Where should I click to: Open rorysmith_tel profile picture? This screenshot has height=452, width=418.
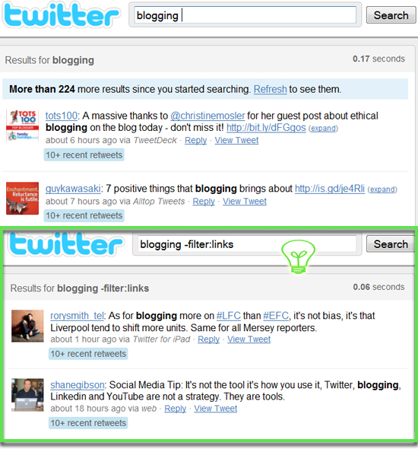pyautogui.click(x=27, y=326)
